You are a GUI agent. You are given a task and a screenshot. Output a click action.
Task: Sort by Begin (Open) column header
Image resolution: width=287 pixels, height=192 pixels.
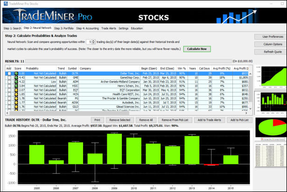point(149,69)
